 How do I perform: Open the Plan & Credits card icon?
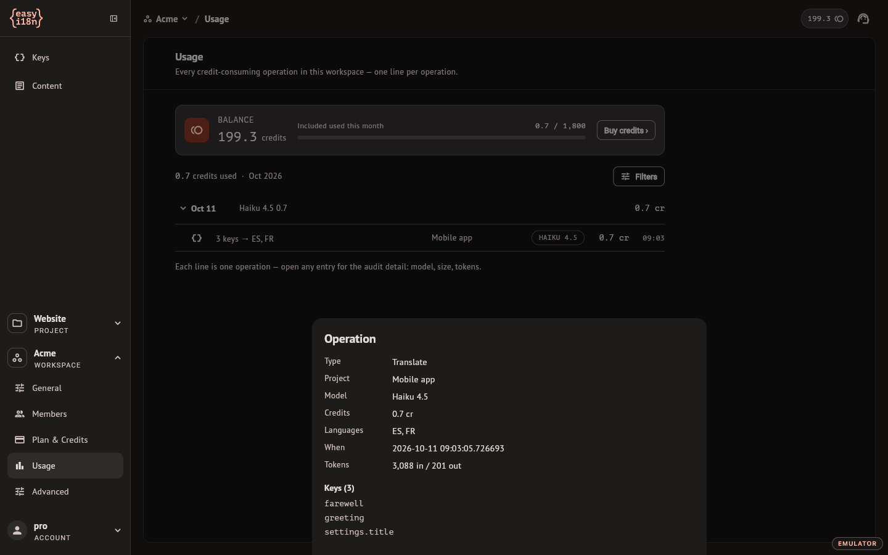coord(20,440)
